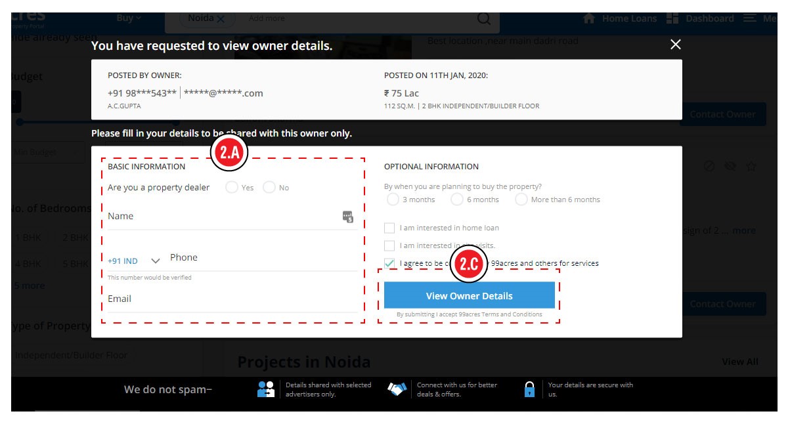Viewport: 790px width, 424px height.
Task: Click the autofill icon in Name field
Action: pos(348,217)
